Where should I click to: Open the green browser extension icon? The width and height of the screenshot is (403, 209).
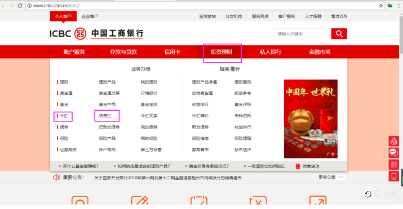pyautogui.click(x=390, y=6)
